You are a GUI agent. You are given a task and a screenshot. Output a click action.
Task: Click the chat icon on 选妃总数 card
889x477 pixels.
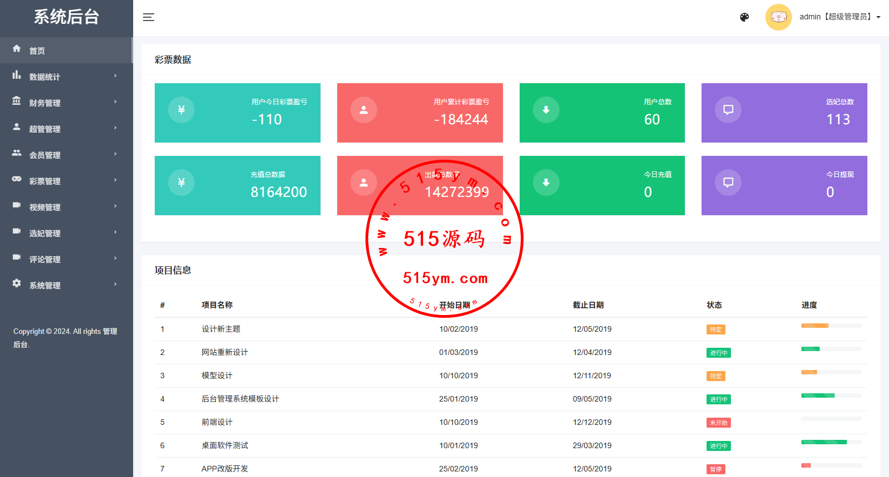[728, 110]
